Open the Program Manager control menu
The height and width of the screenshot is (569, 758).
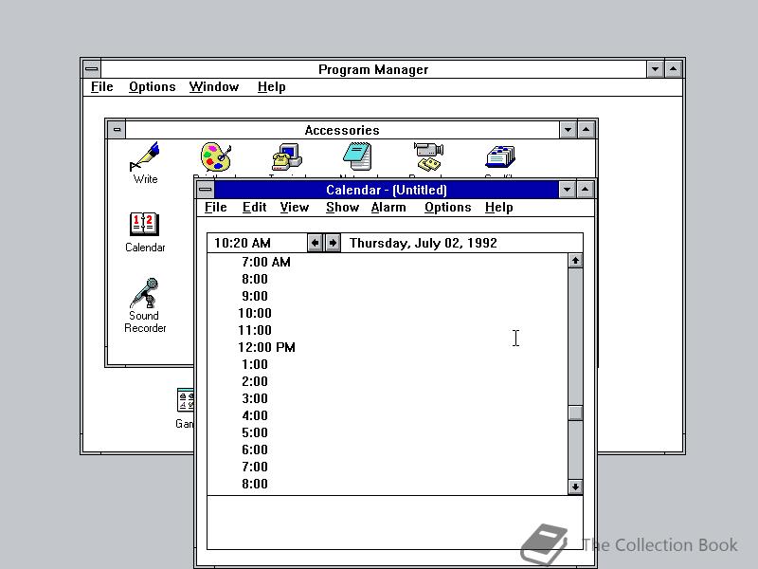tap(91, 67)
